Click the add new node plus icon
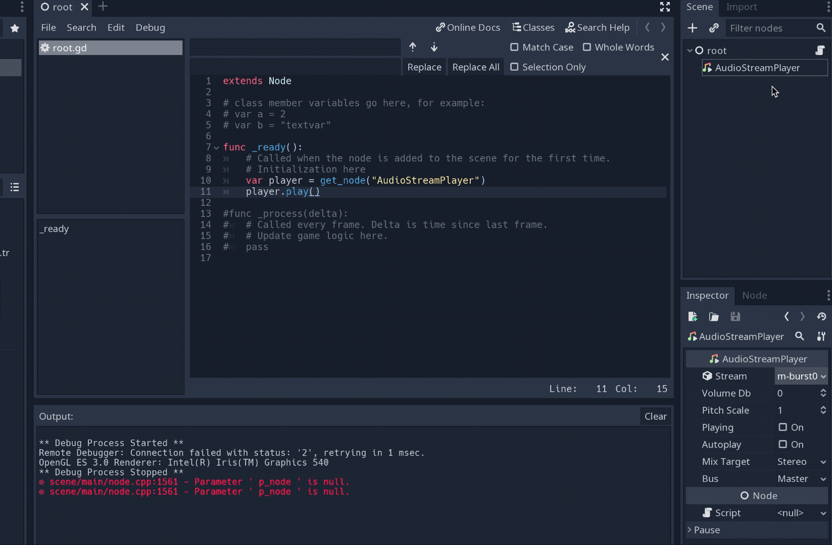 click(x=693, y=28)
